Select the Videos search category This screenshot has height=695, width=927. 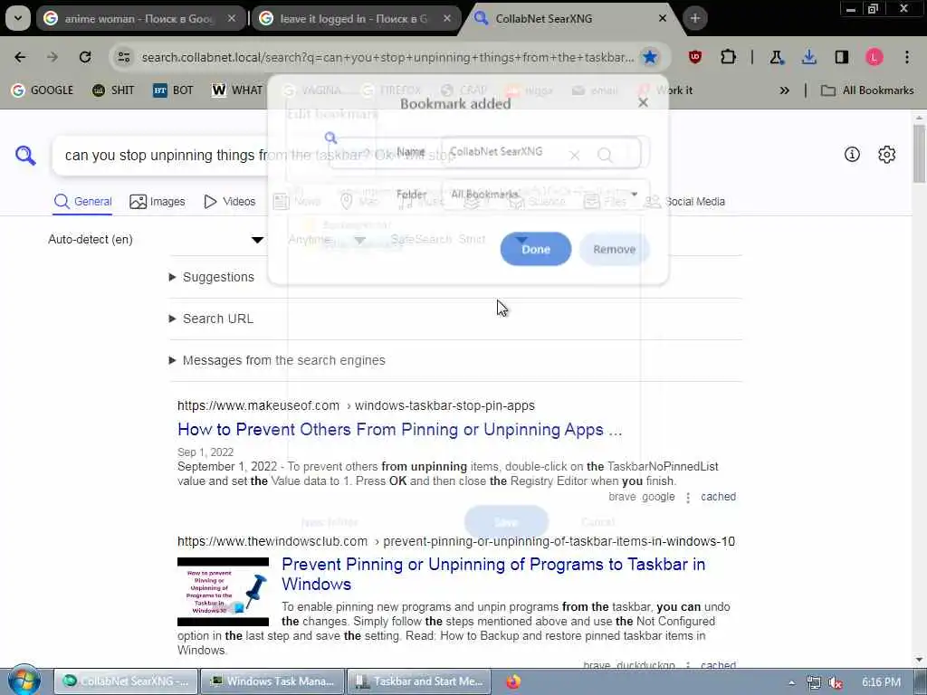[x=229, y=202]
